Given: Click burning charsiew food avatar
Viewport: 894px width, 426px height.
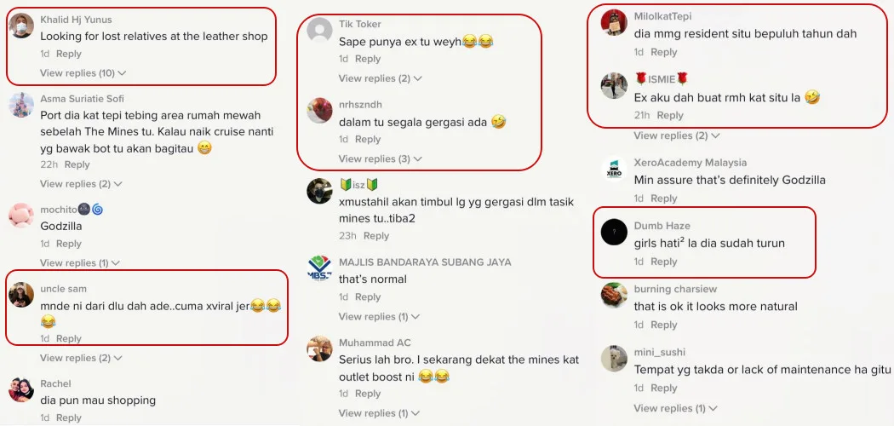Looking at the screenshot, I should [x=614, y=296].
